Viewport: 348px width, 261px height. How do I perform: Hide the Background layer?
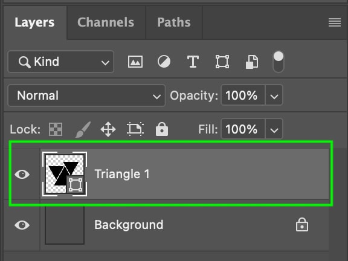tap(22, 225)
